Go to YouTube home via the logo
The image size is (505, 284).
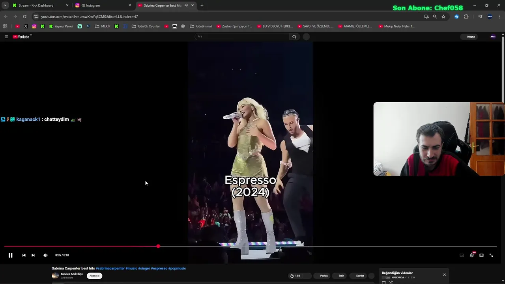pyautogui.click(x=22, y=37)
